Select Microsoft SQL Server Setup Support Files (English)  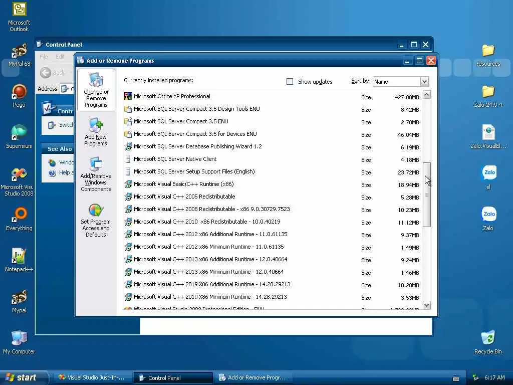coord(273,172)
